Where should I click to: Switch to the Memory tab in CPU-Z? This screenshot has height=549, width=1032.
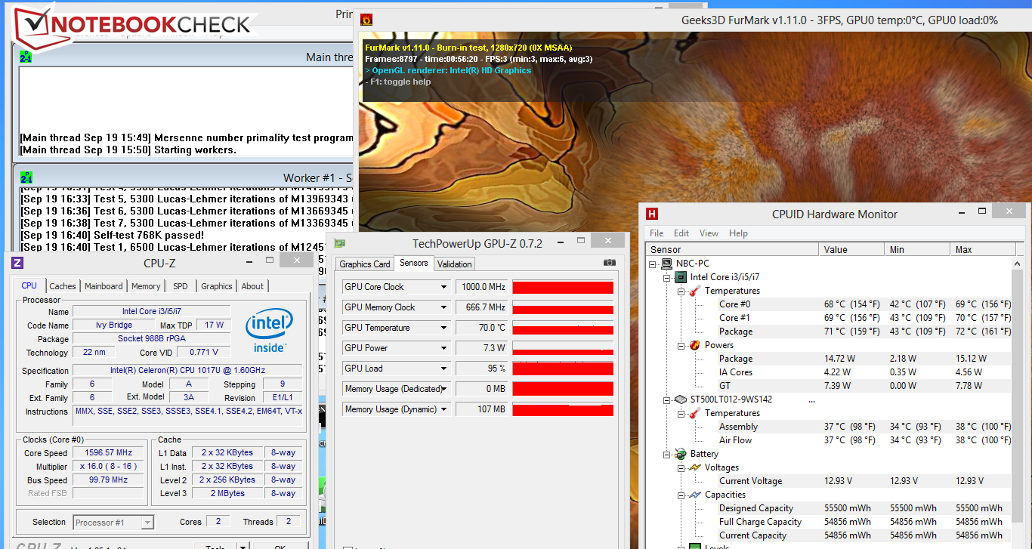click(146, 286)
